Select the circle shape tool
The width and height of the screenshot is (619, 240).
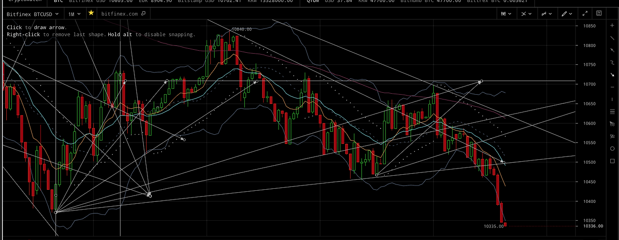click(612, 149)
